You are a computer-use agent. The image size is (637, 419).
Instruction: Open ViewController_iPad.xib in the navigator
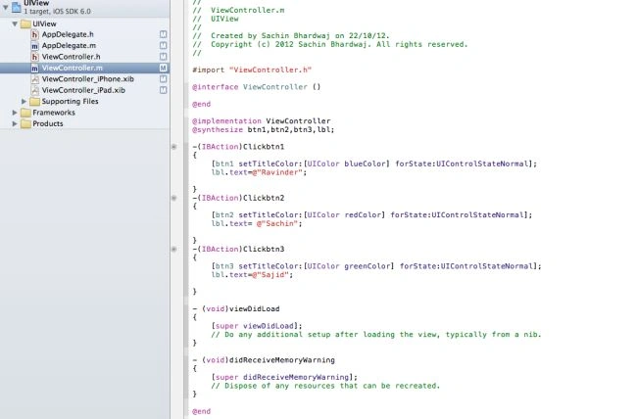tap(83, 90)
